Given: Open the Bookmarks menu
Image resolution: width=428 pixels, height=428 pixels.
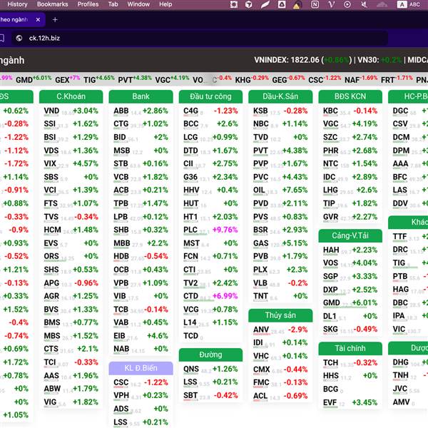Looking at the screenshot, I should pyautogui.click(x=52, y=4).
